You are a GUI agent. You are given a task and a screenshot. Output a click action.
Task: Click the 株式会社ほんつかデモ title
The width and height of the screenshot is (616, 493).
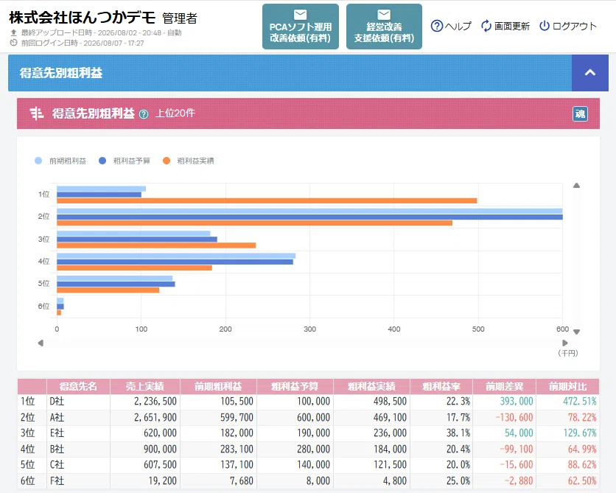[83, 18]
